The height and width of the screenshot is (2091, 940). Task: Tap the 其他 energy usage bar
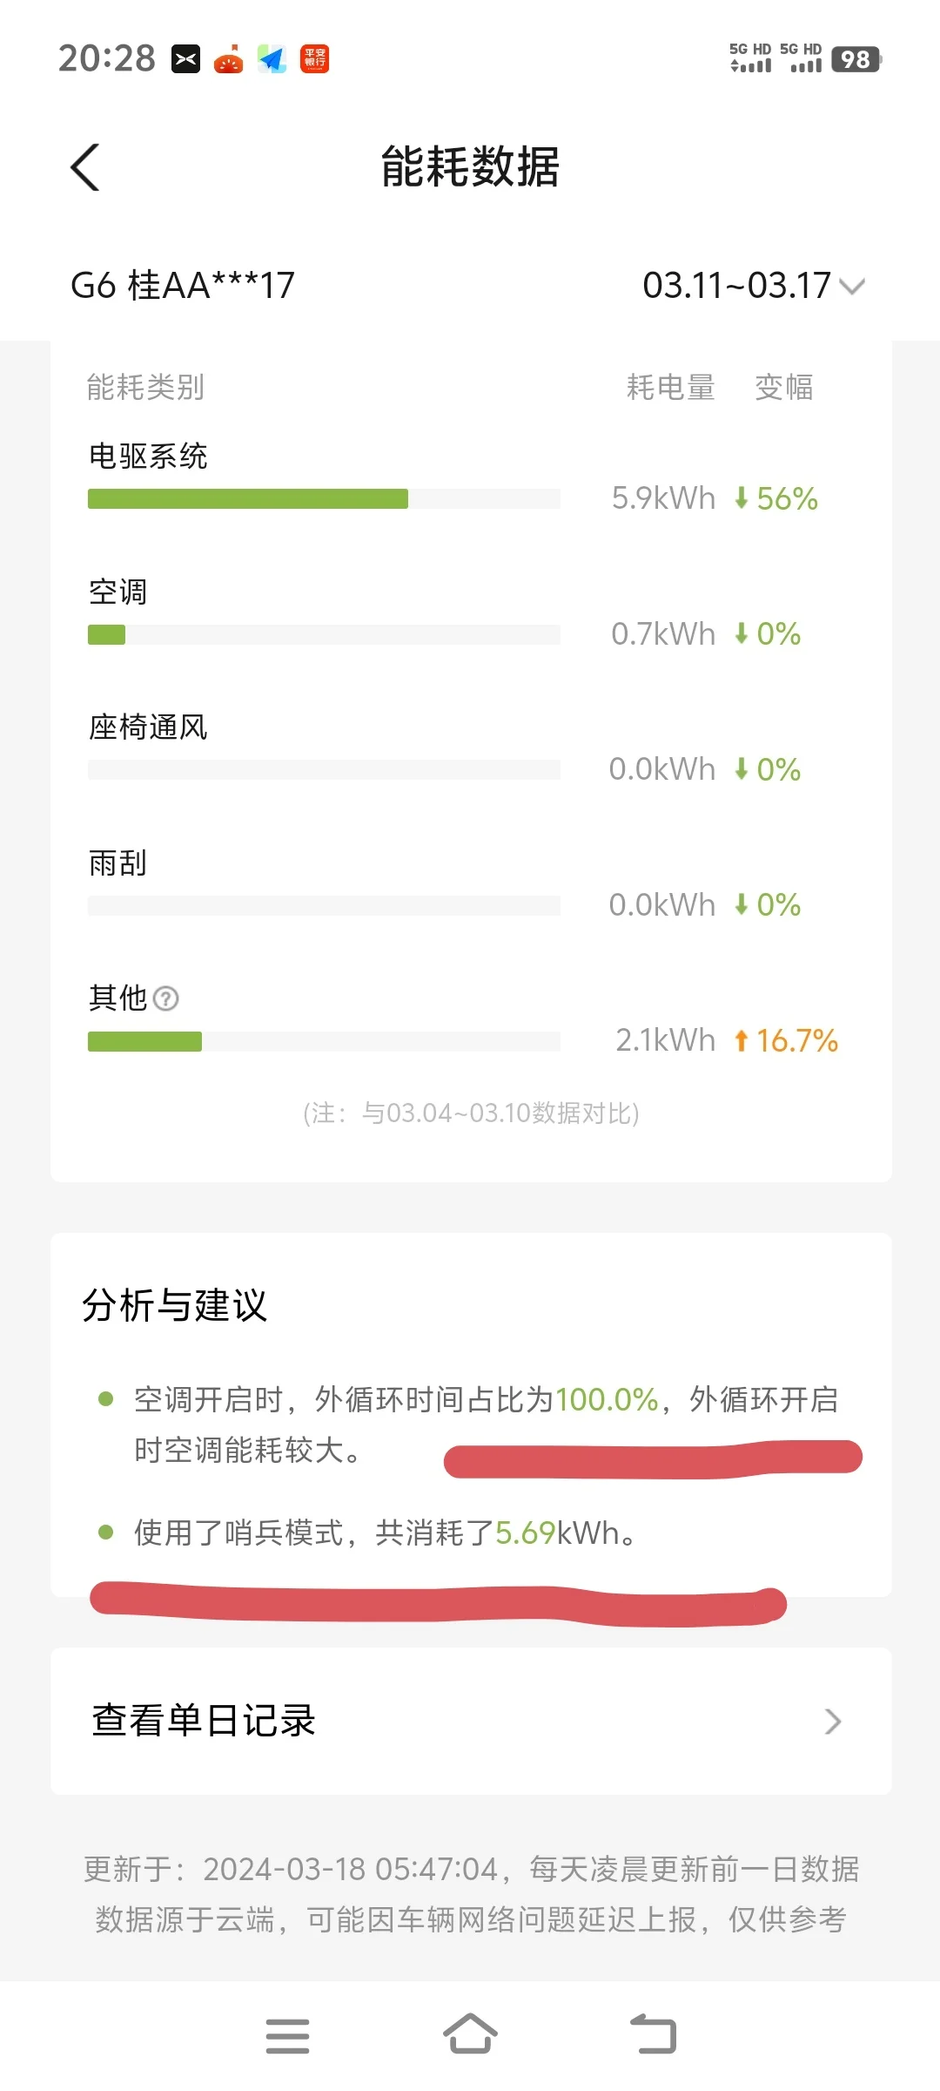(324, 1041)
